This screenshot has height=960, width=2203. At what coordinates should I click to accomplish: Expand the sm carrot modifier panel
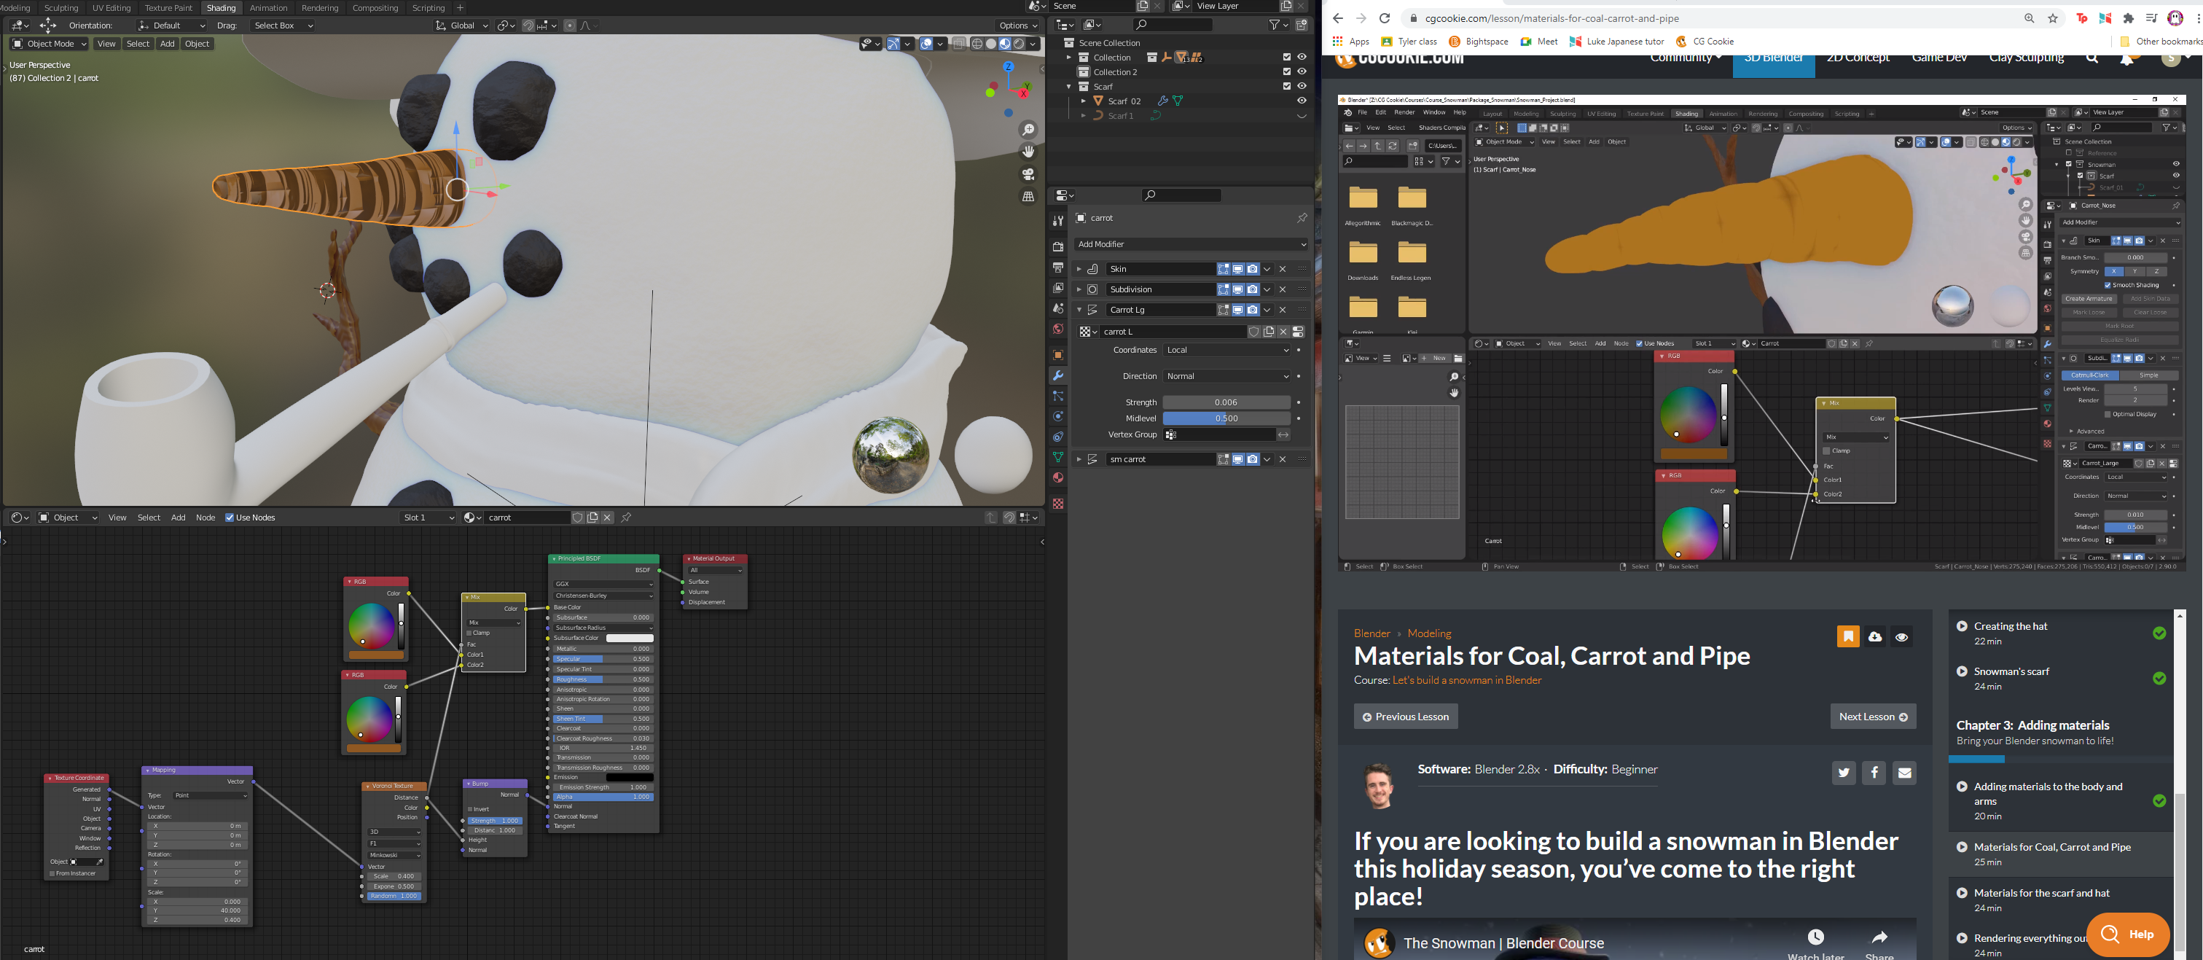coord(1079,459)
